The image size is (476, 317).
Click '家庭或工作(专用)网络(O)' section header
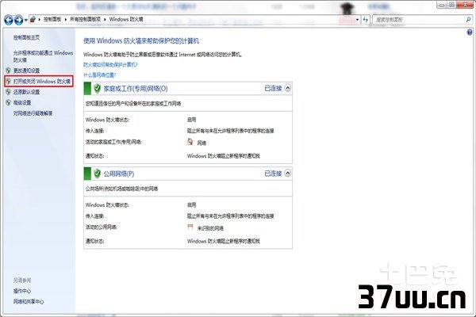(136, 89)
